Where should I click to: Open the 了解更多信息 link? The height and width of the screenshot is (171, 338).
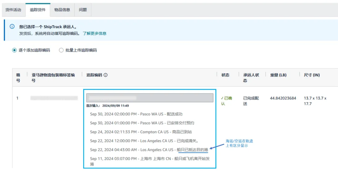coord(95,33)
